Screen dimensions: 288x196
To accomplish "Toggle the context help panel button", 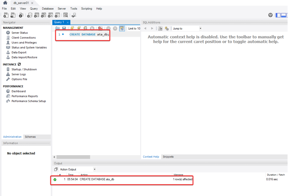I will 160,28.
